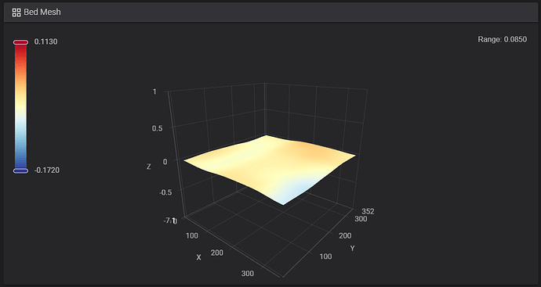
Task: Click the -0.5 tick on the Z axis
Action: click(x=165, y=192)
